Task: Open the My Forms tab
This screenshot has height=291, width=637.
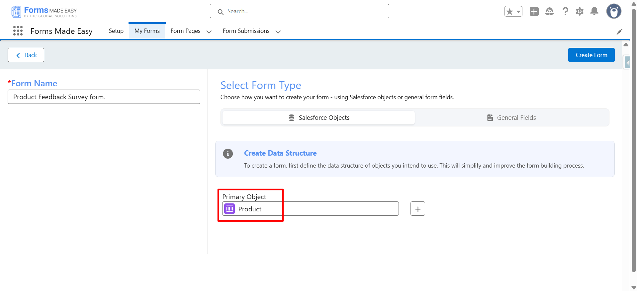Action: point(147,31)
